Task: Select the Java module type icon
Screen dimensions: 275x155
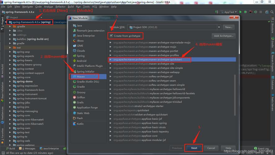Action: 75,25
